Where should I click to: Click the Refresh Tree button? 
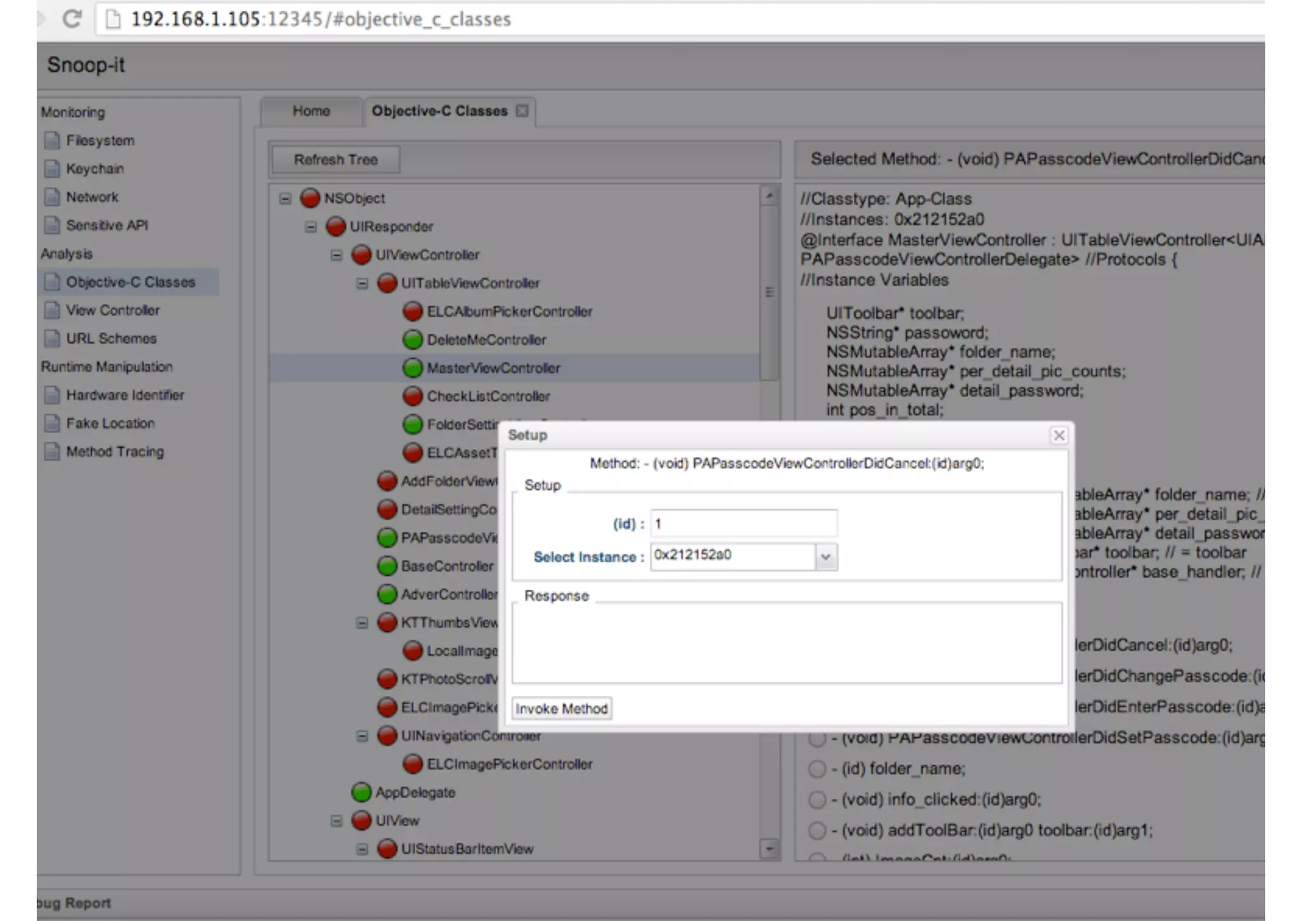(x=335, y=160)
